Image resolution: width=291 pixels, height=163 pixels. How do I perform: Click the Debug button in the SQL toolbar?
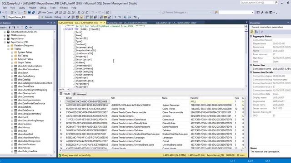point(58,17)
